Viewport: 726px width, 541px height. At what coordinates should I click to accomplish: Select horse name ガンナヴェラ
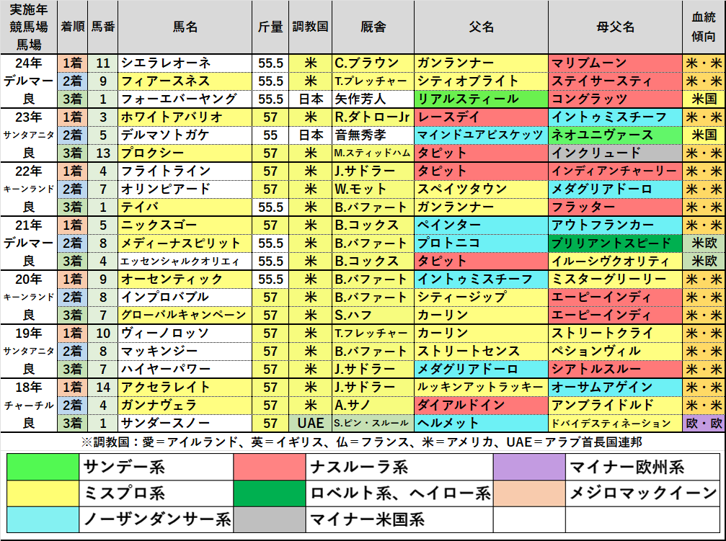point(185,406)
